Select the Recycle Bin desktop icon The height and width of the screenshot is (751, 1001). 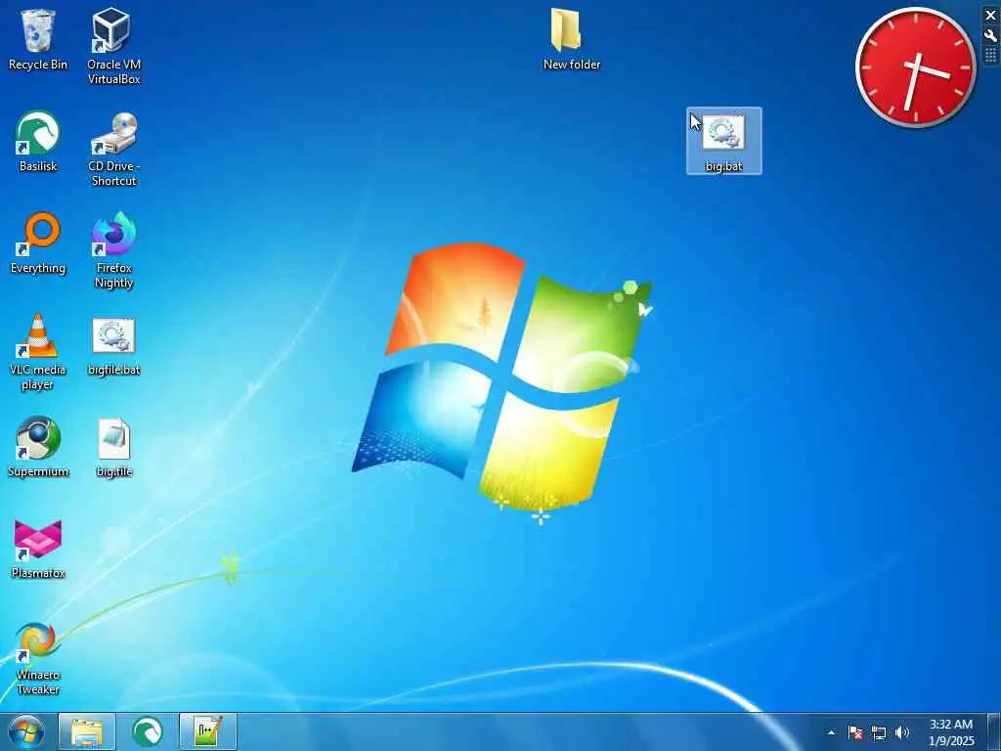[x=38, y=39]
